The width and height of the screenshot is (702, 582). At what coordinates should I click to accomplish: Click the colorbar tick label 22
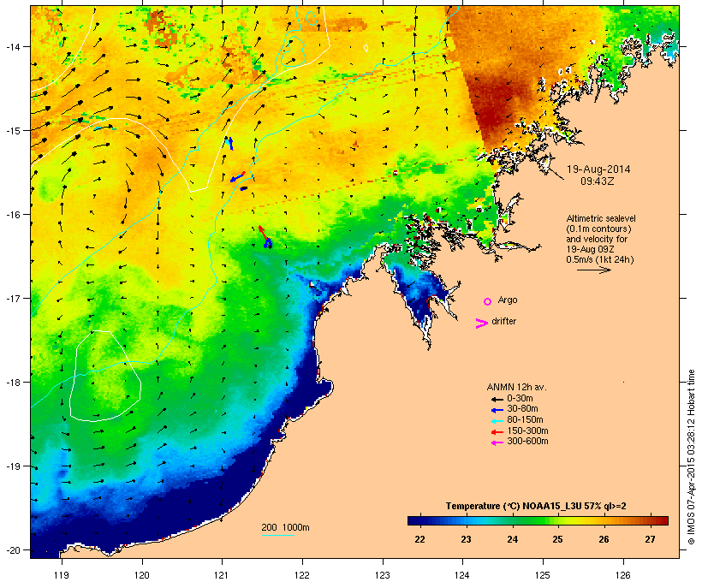click(419, 539)
